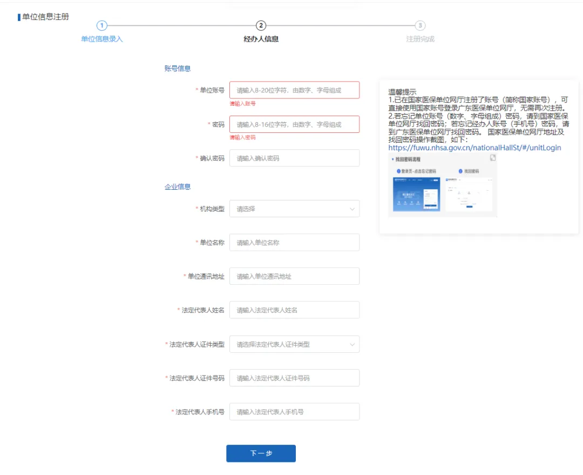Select the 单位信息录入 step label

102,39
